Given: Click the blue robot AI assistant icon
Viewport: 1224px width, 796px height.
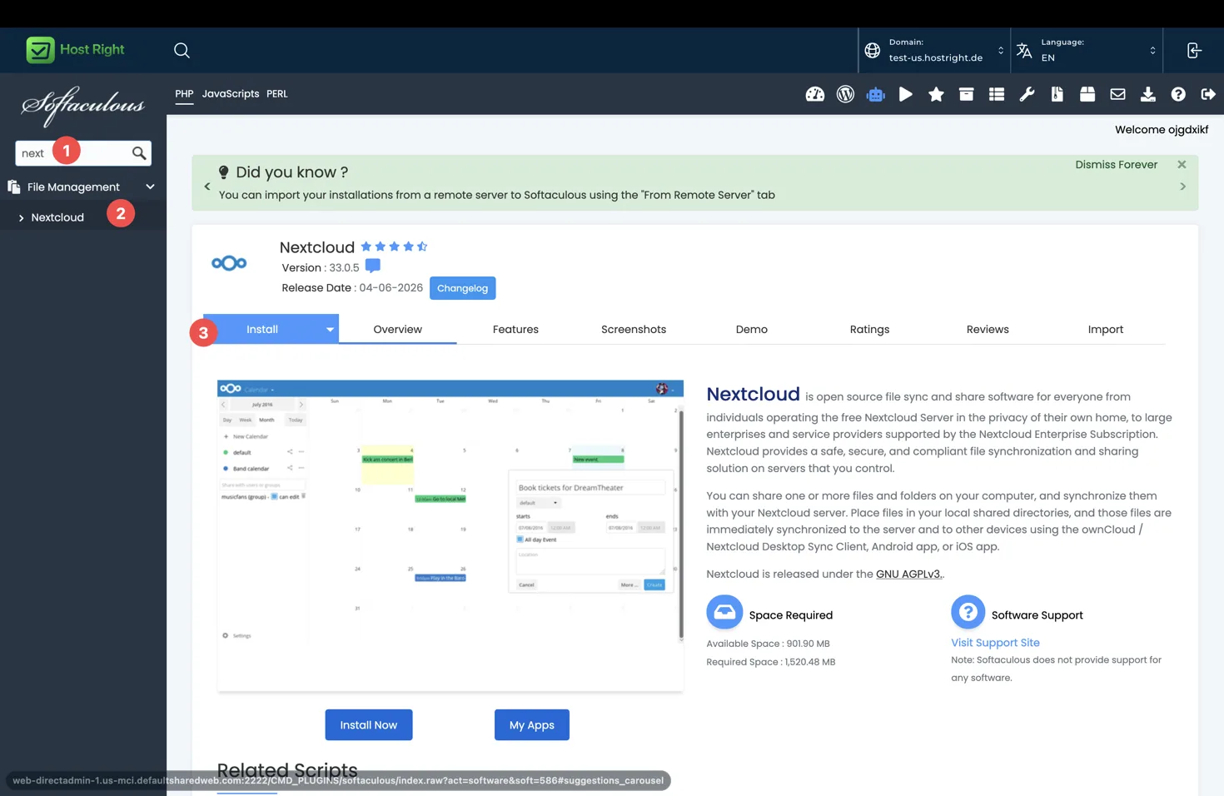Looking at the screenshot, I should point(875,94).
